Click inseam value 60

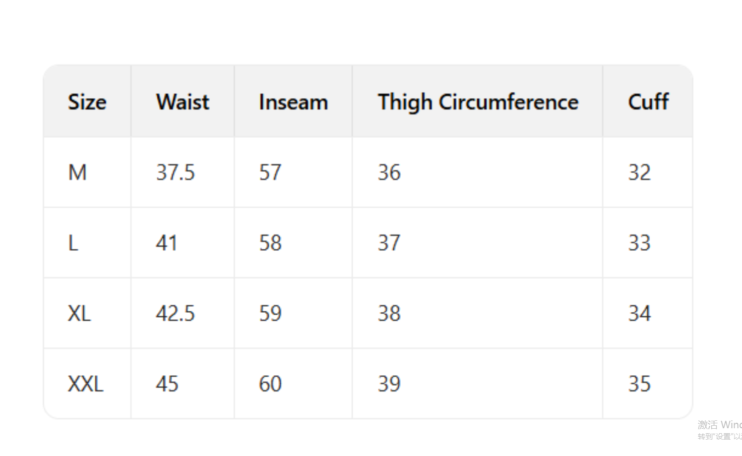pyautogui.click(x=270, y=384)
